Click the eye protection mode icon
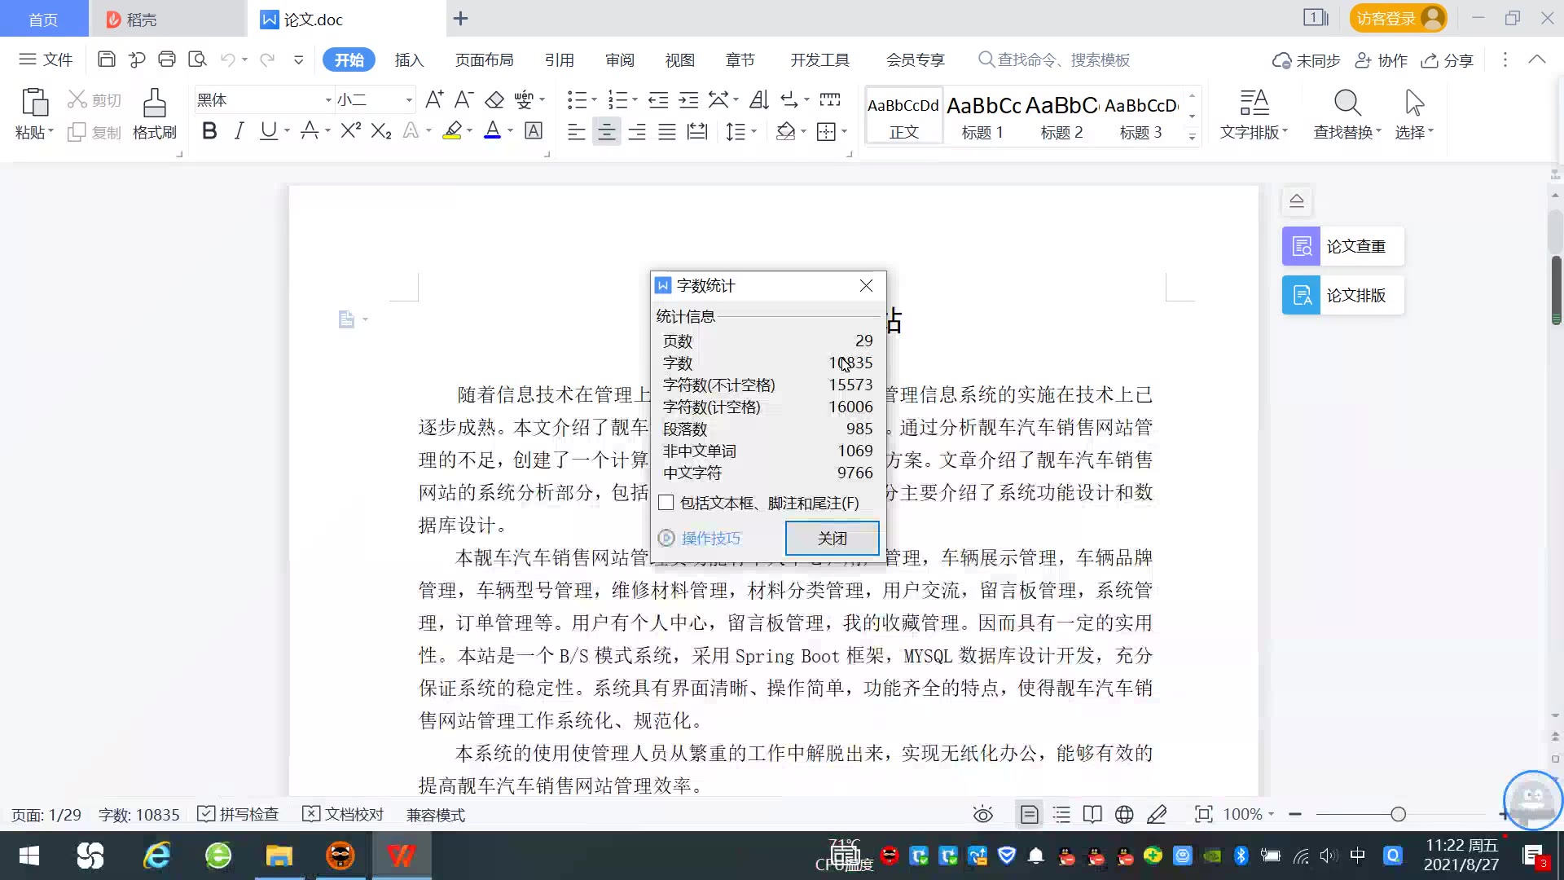This screenshot has width=1564, height=880. click(x=983, y=814)
